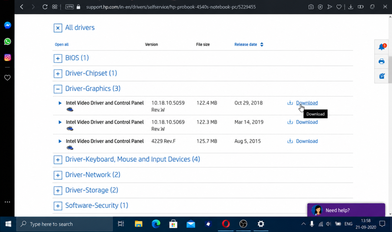392x232 pixels.
Task: Sort drivers by Release date
Action: coord(249,44)
